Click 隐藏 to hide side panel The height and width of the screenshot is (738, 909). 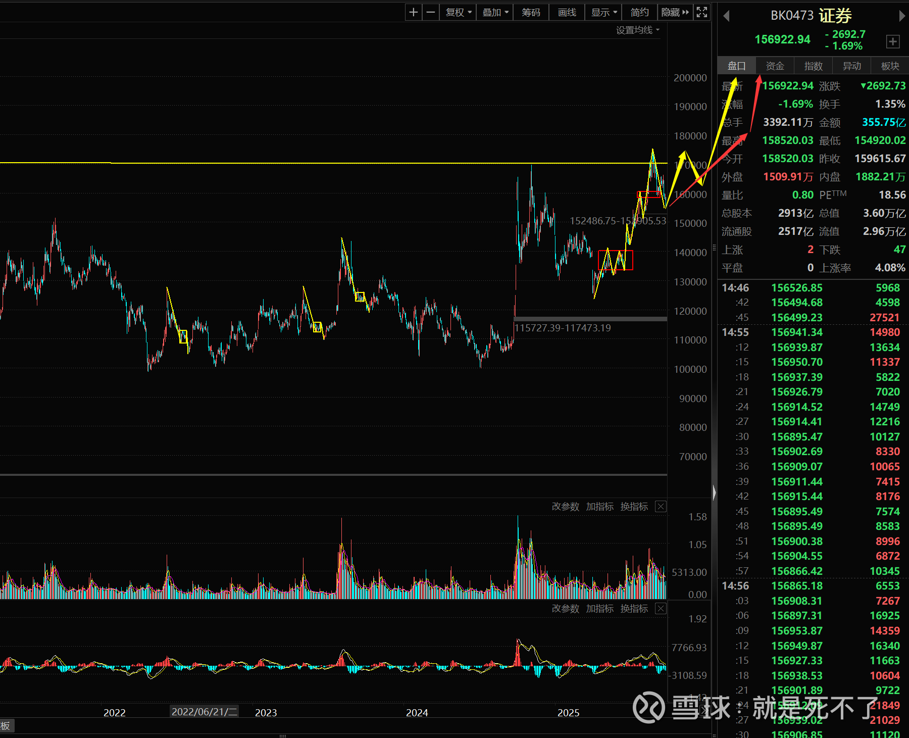click(675, 12)
